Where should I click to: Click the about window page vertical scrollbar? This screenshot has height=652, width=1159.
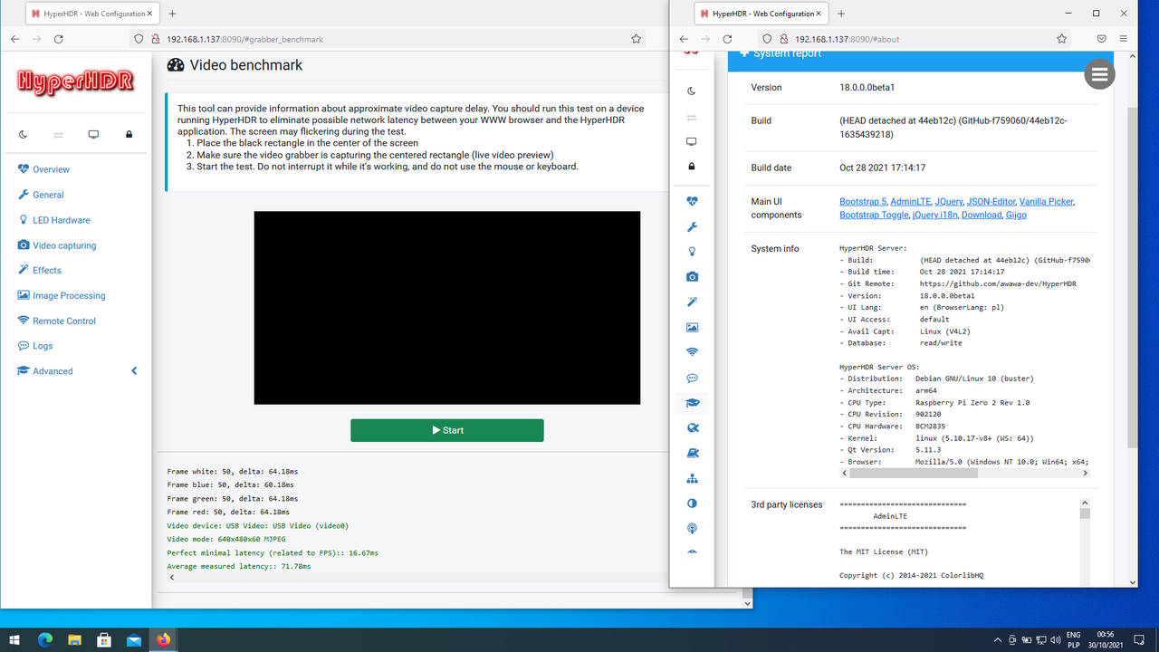[1132, 276]
